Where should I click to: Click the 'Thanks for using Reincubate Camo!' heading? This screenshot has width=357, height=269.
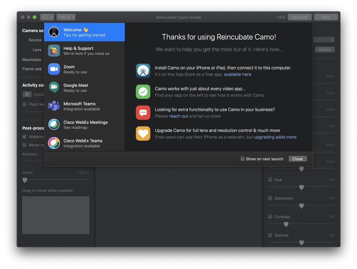coord(219,37)
